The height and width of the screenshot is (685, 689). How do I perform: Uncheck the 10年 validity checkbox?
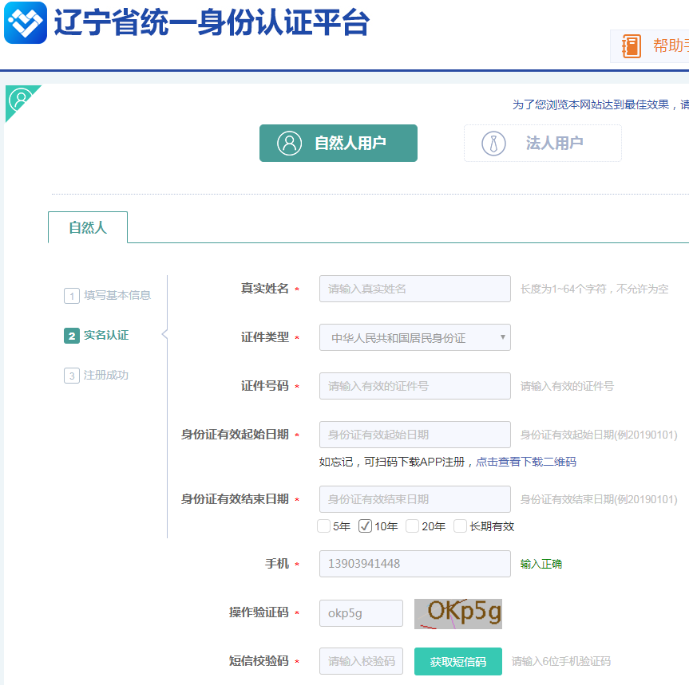(366, 526)
